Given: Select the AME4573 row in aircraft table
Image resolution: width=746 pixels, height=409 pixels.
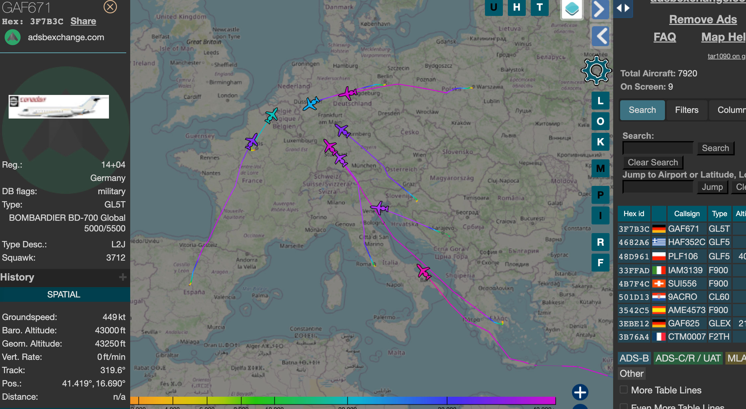Looking at the screenshot, I should pos(682,310).
